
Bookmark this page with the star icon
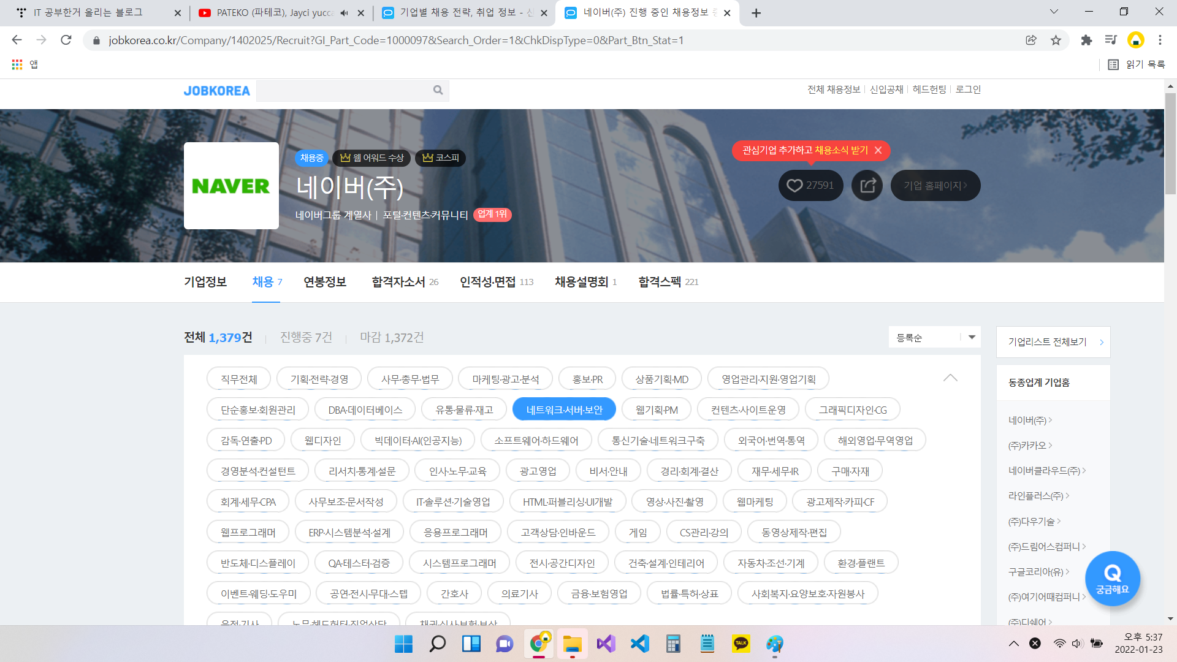point(1056,40)
